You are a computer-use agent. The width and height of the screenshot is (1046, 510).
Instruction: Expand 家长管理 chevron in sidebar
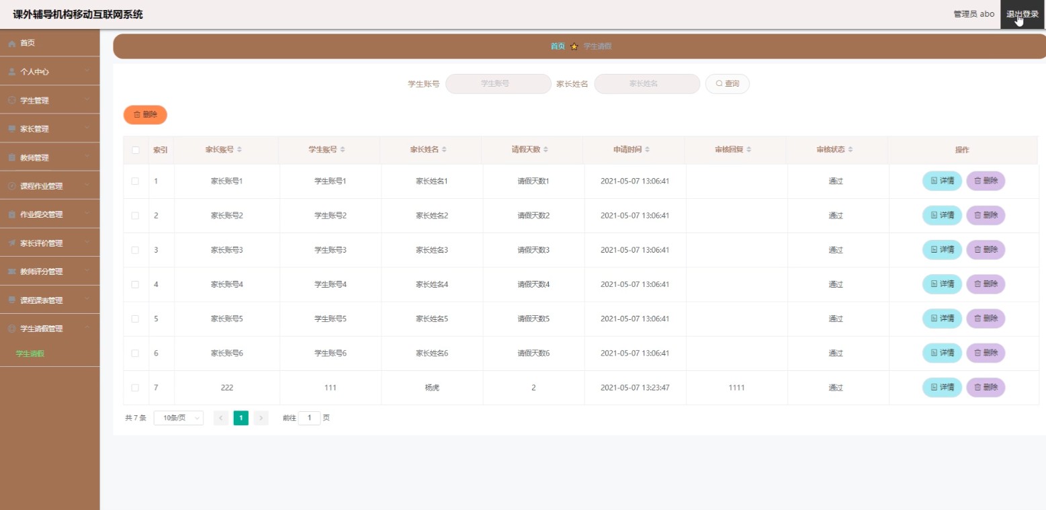pyautogui.click(x=87, y=129)
